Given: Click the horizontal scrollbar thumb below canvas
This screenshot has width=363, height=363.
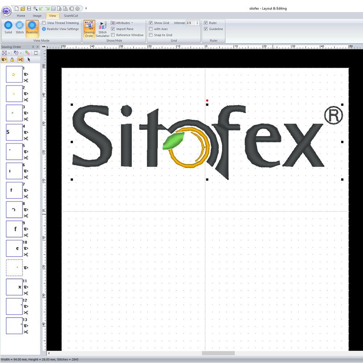Looking at the screenshot, I should [218, 353].
